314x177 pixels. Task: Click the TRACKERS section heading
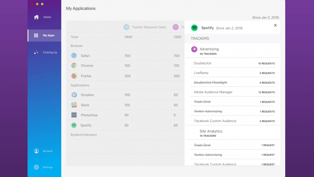(x=200, y=38)
